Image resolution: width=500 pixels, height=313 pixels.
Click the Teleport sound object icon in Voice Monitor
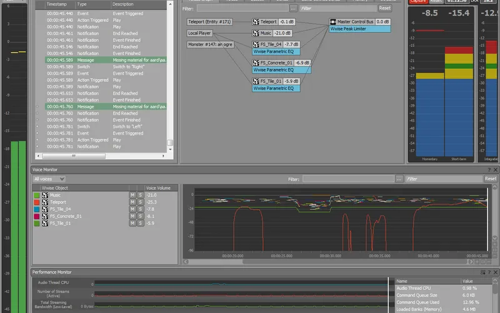[45, 202]
